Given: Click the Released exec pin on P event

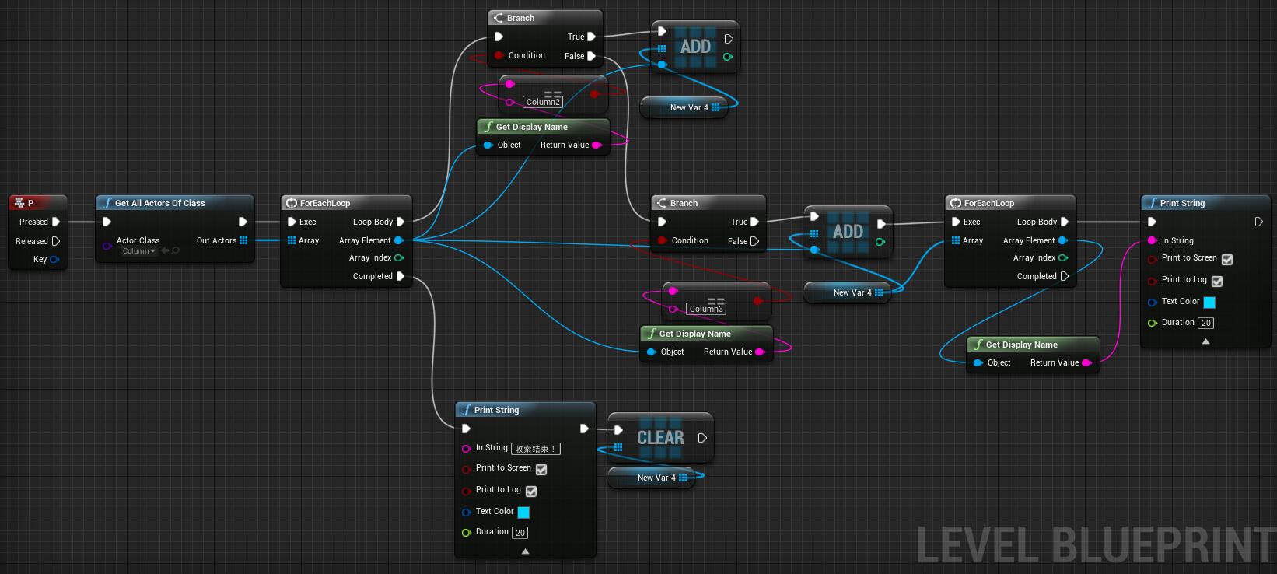Looking at the screenshot, I should coord(56,241).
